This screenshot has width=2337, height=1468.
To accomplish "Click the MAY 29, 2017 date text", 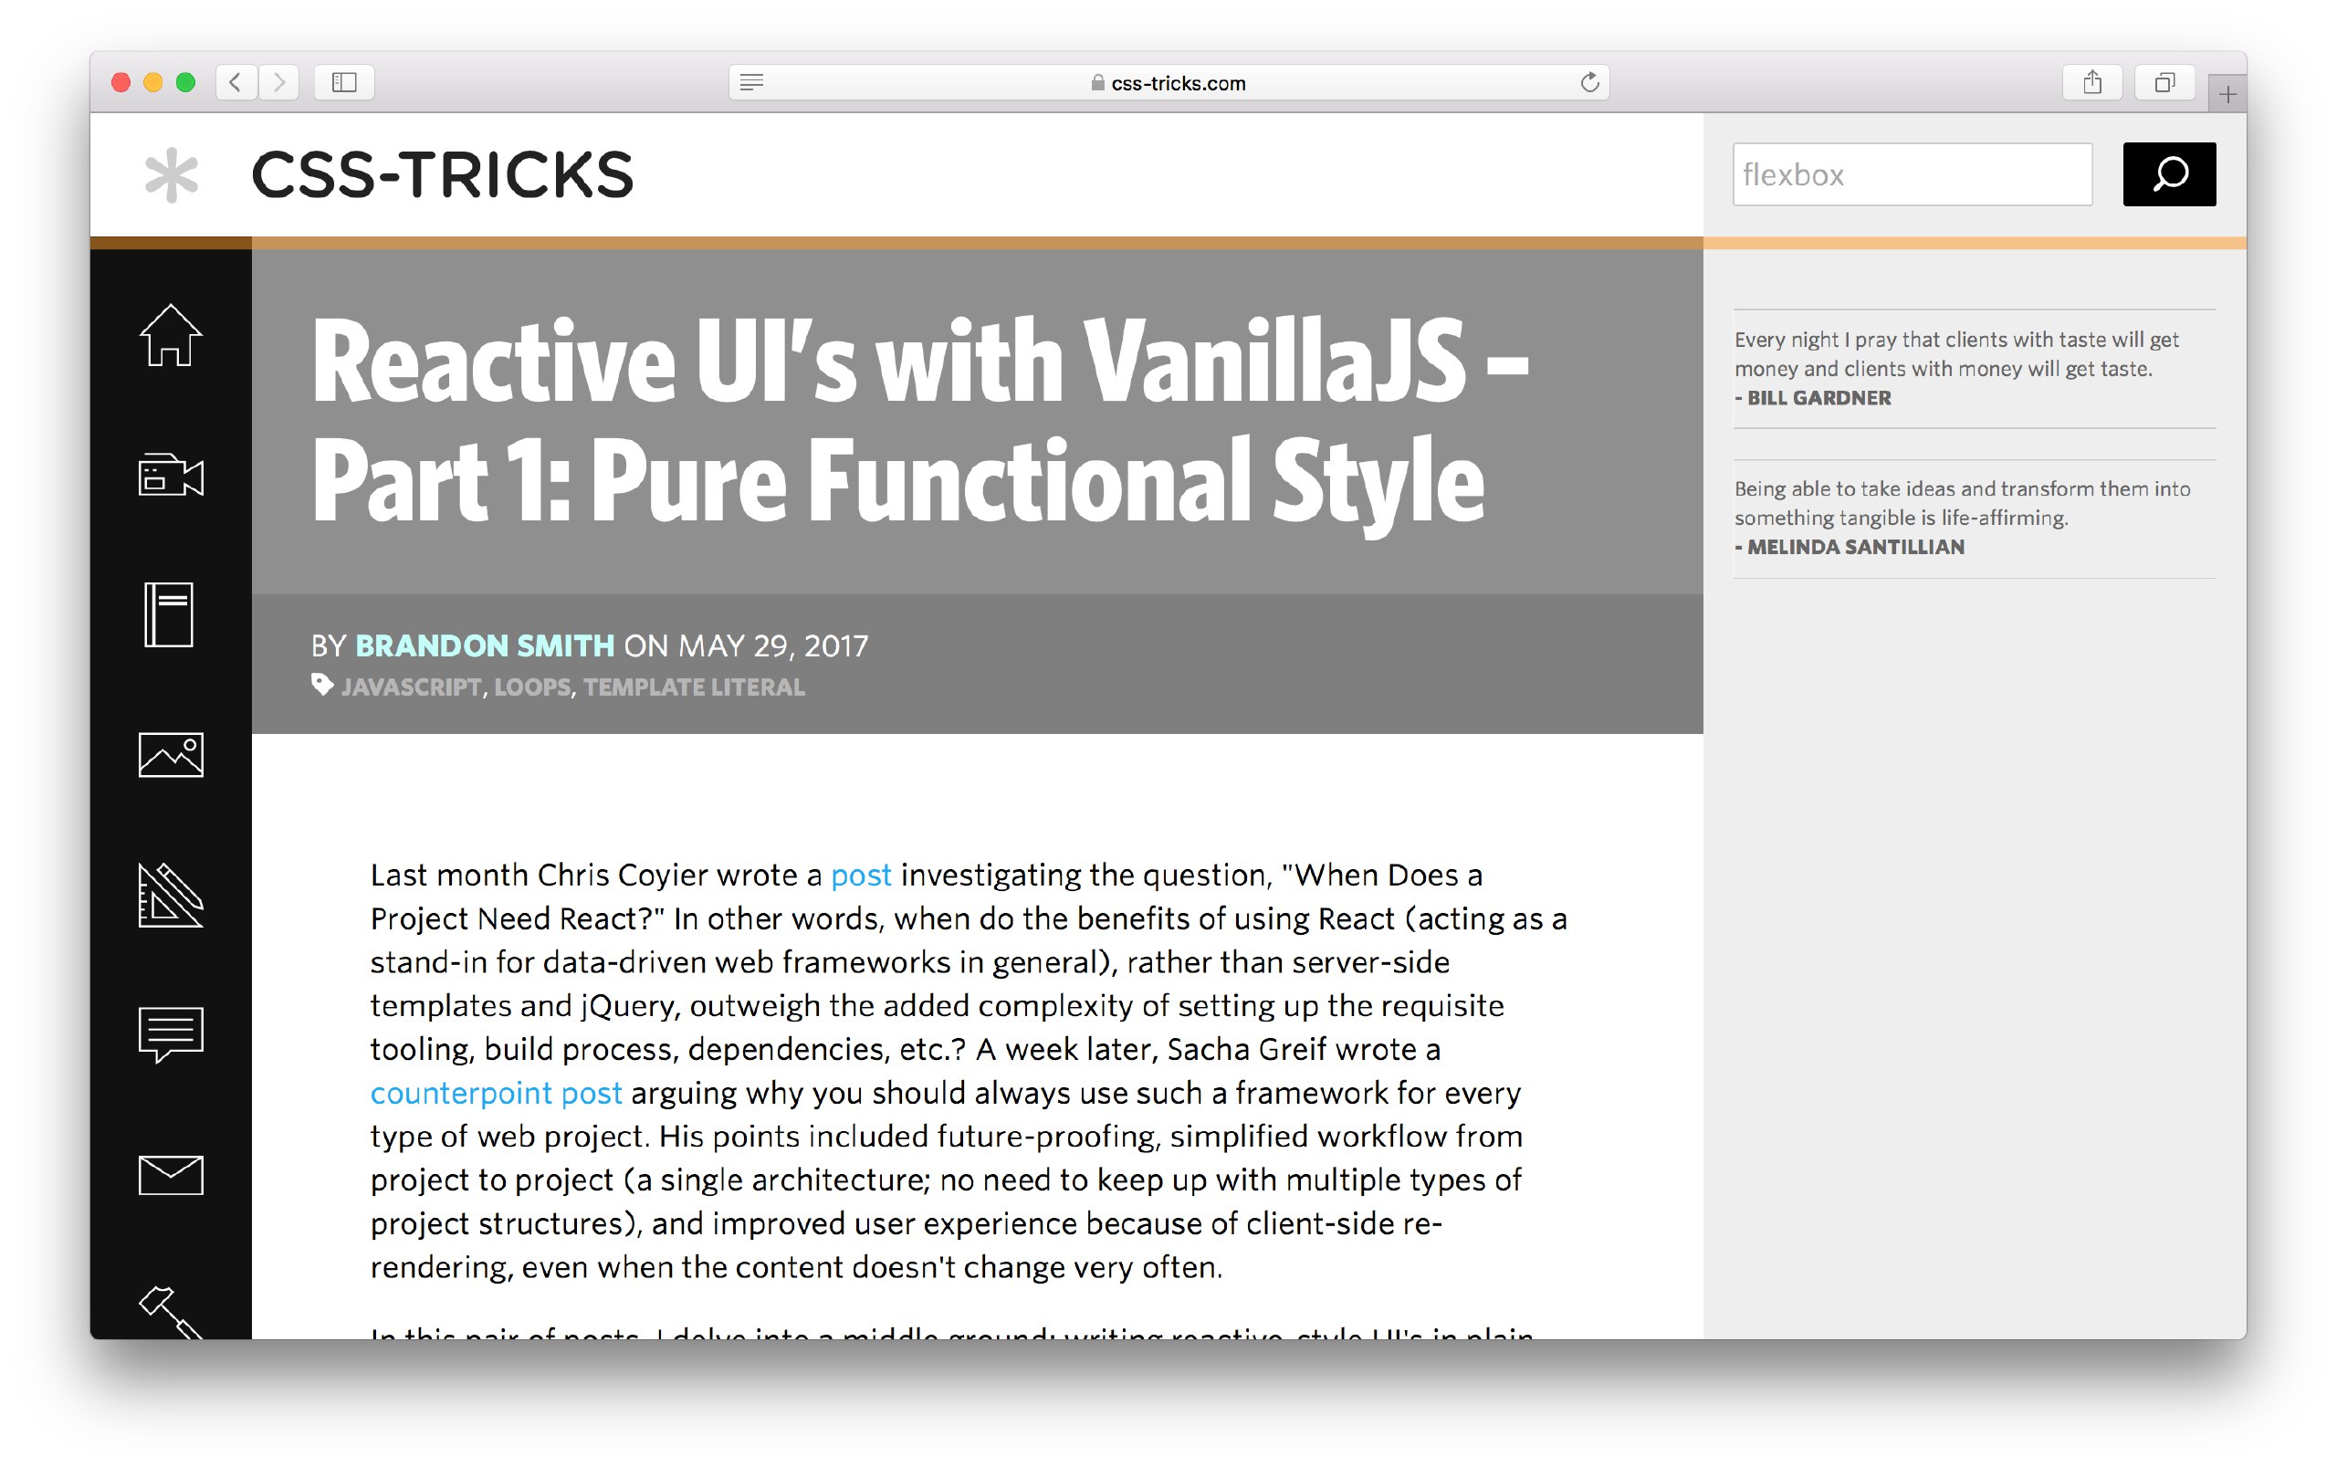I will [x=772, y=645].
